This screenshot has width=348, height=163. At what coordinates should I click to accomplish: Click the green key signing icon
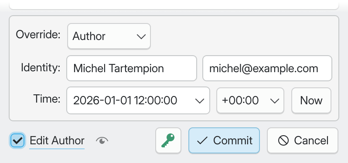click(168, 140)
